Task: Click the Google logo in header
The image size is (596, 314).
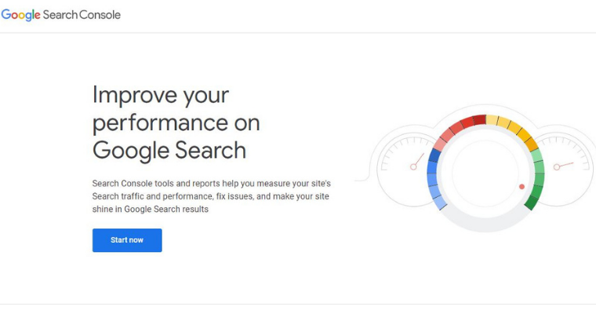Action: pos(21,15)
